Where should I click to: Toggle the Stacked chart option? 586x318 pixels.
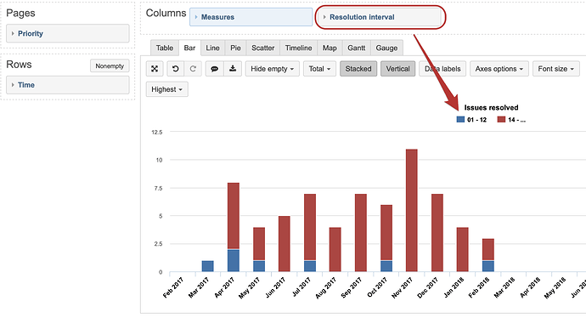(358, 69)
